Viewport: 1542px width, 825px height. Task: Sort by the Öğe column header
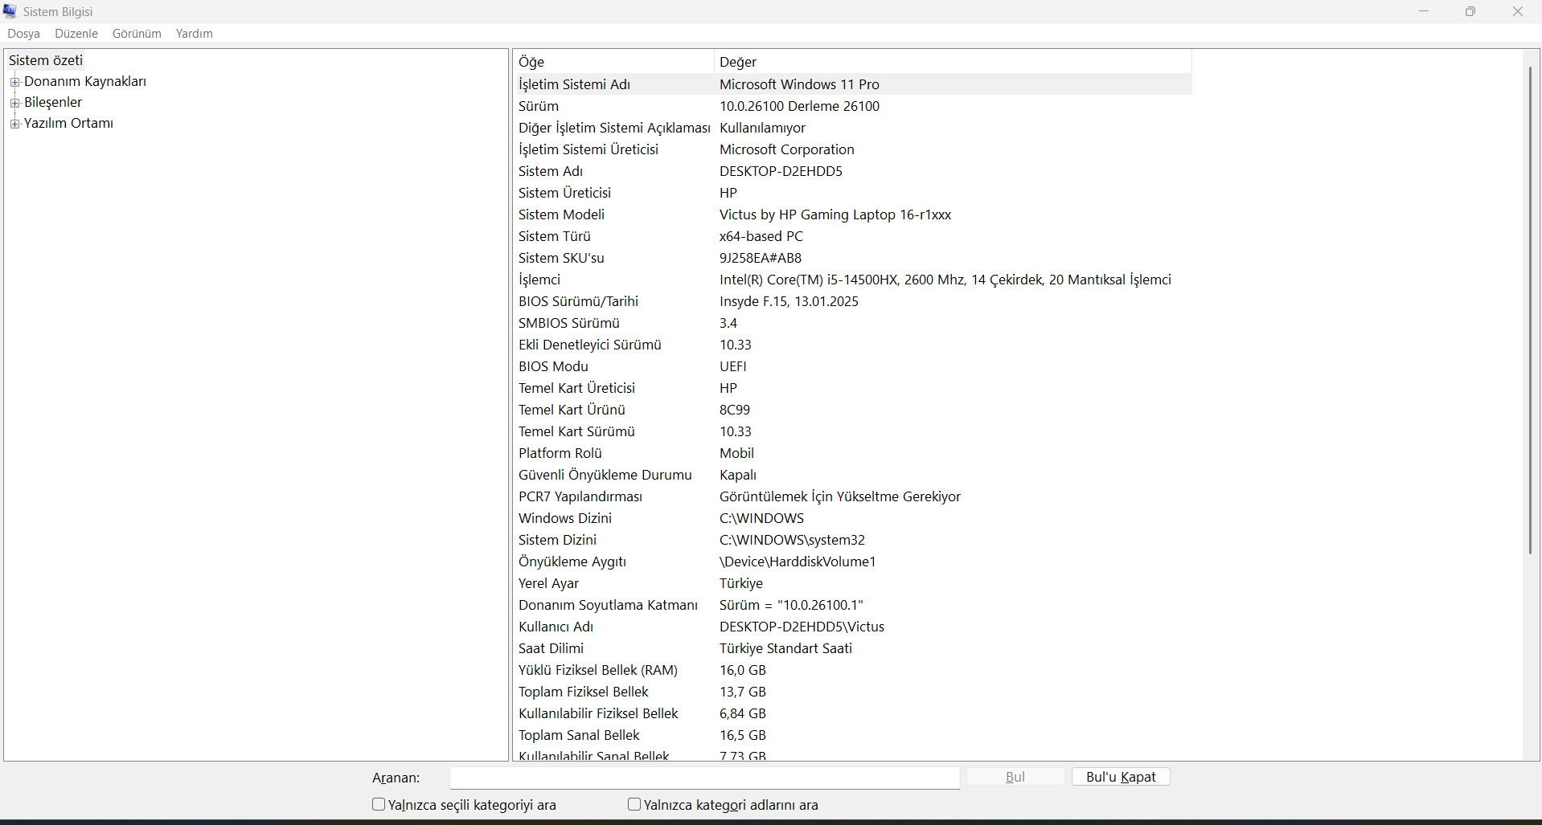tap(613, 62)
